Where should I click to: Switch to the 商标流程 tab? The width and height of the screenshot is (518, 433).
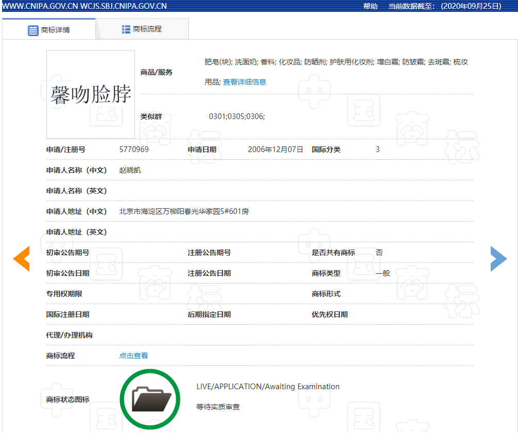(142, 29)
